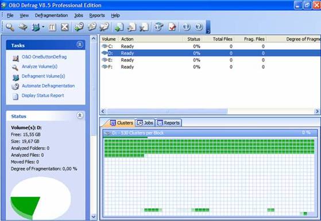Collapse the Status panel
This screenshot has width=321, height=221.
pyautogui.click(x=80, y=115)
